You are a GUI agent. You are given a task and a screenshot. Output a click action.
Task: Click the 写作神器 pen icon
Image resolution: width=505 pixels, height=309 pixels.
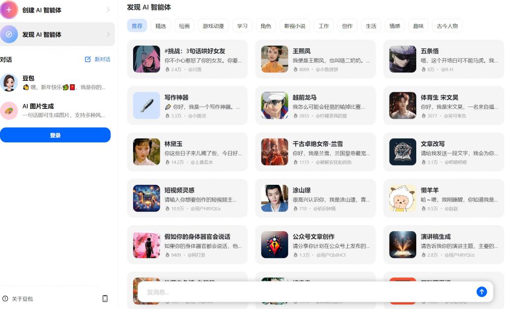146,105
